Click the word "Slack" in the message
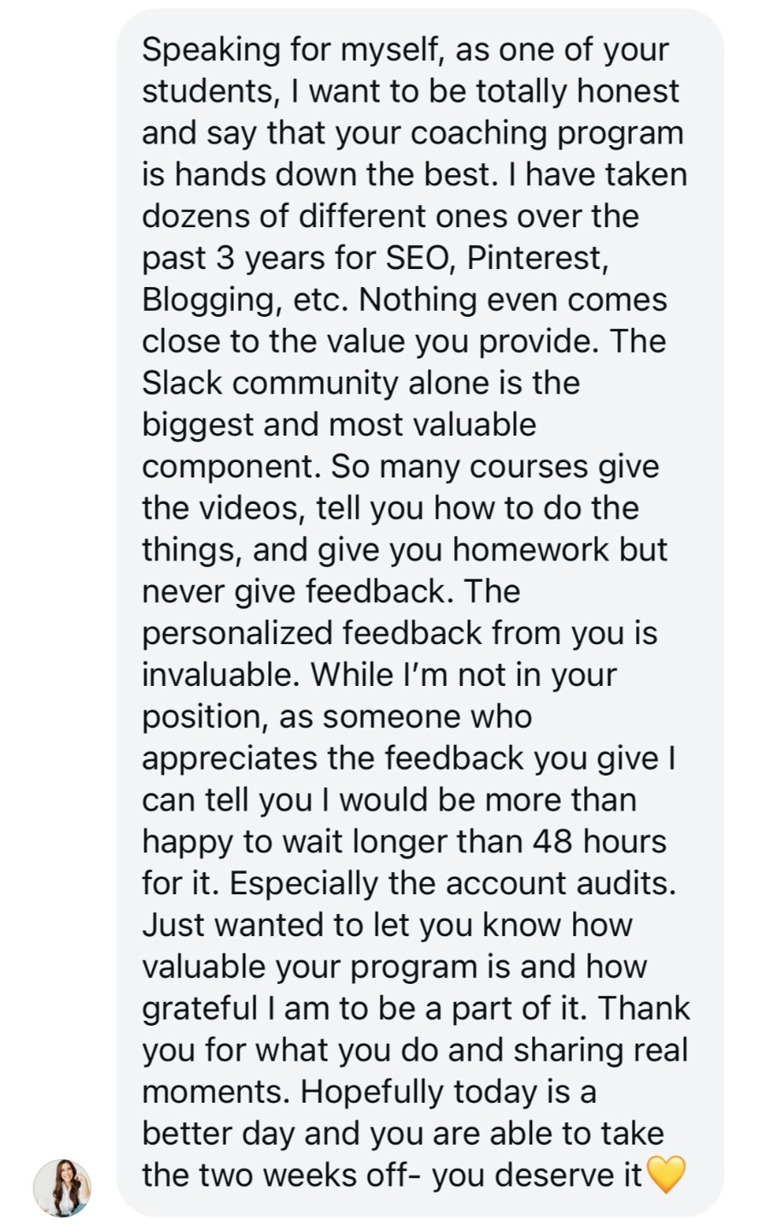 (182, 383)
